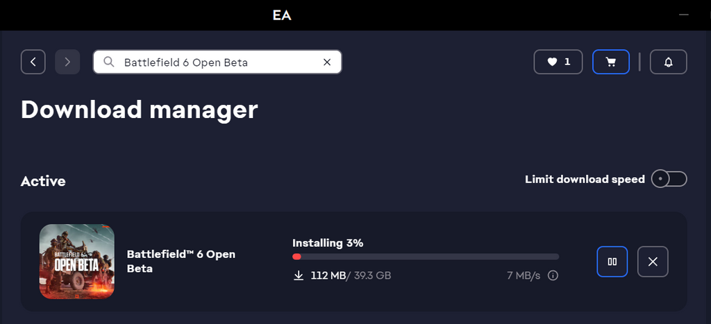Image resolution: width=711 pixels, height=324 pixels.
Task: Click the search field containing Battlefield 6 Open Beta
Action: pyautogui.click(x=217, y=62)
